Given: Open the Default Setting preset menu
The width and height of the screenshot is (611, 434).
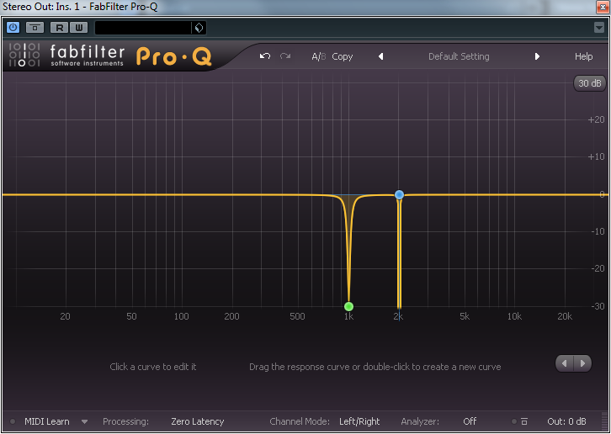Looking at the screenshot, I should pyautogui.click(x=459, y=56).
